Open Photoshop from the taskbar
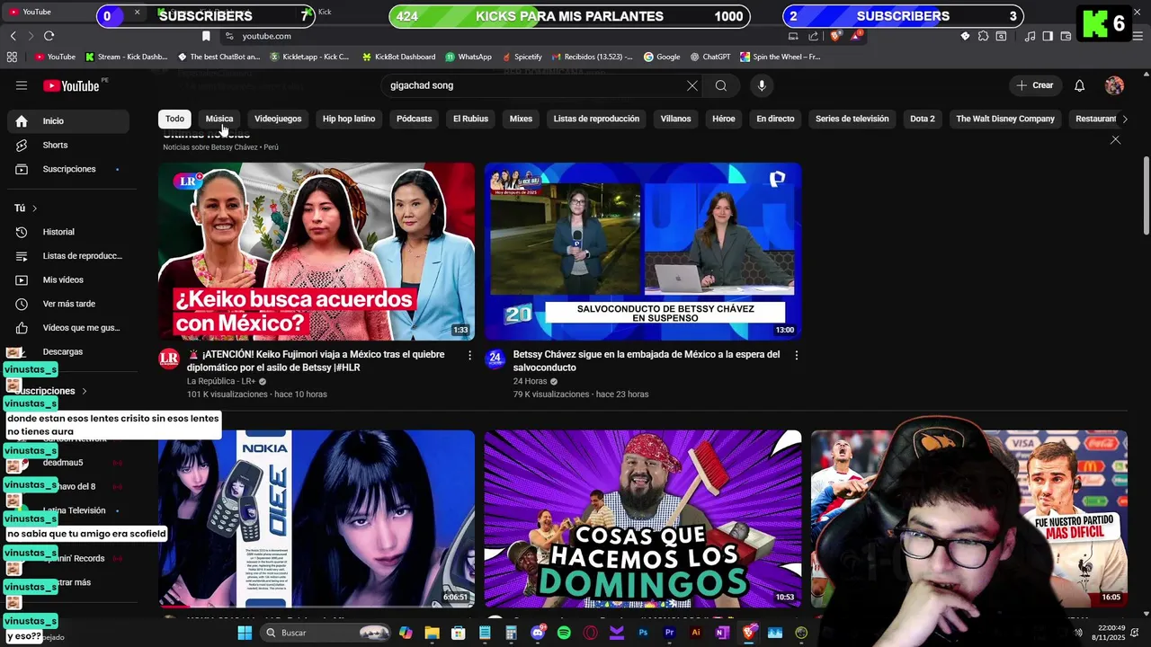This screenshot has width=1151, height=647. (x=643, y=633)
